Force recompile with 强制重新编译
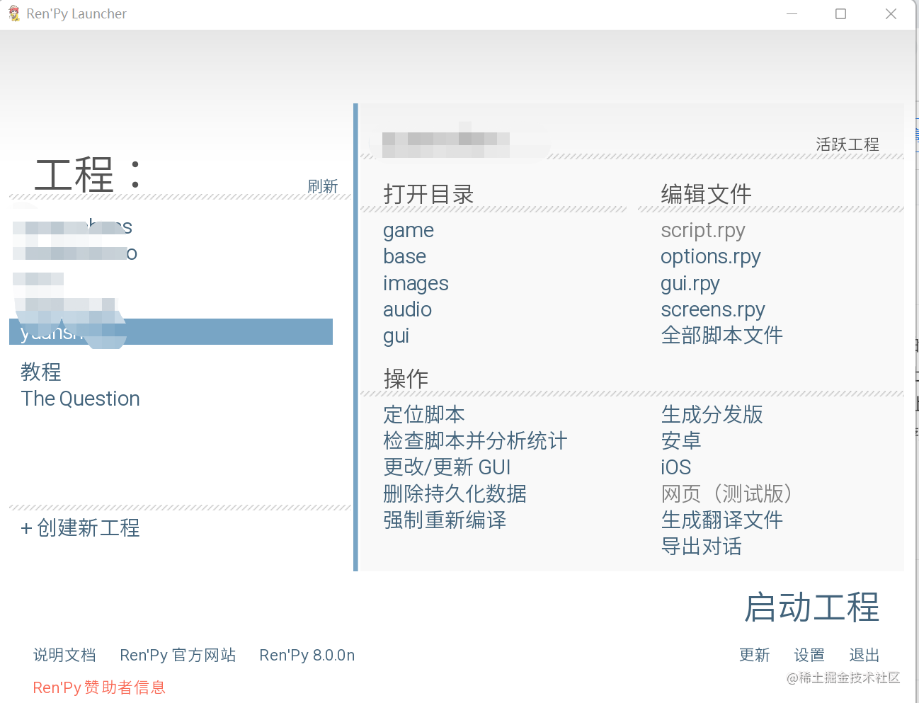Screen dimensions: 919x703 click(445, 520)
